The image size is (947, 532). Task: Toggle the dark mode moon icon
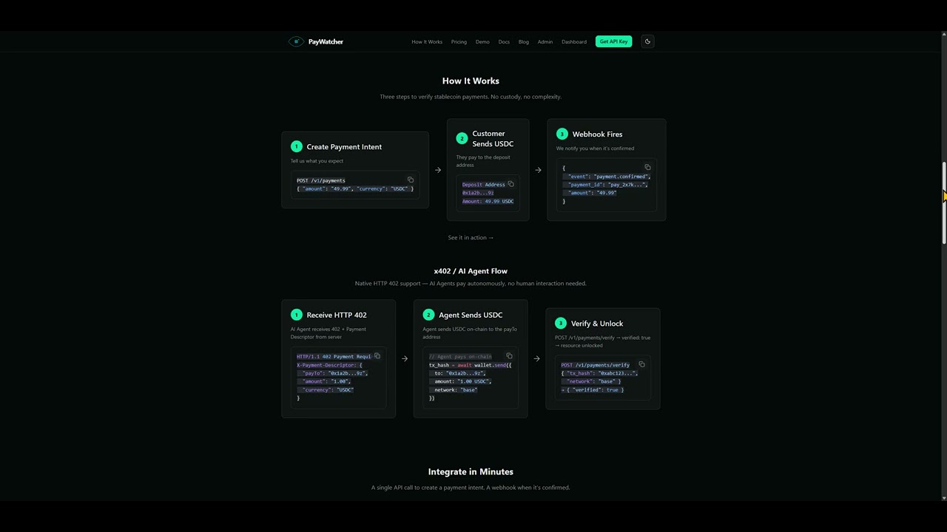pos(647,41)
